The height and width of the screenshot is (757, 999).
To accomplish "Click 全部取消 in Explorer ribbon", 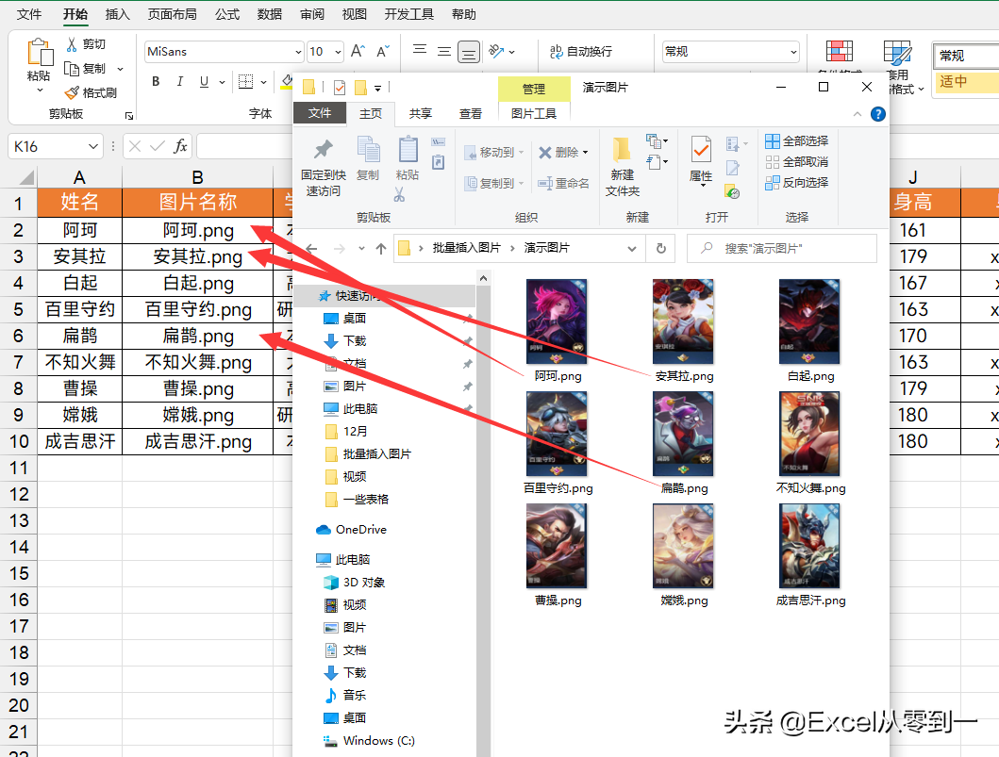I will coord(797,162).
